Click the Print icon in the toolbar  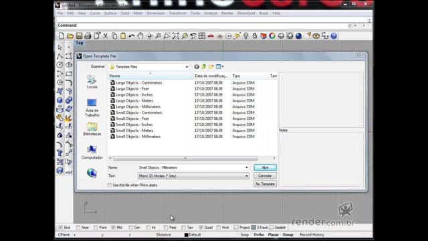(88, 35)
